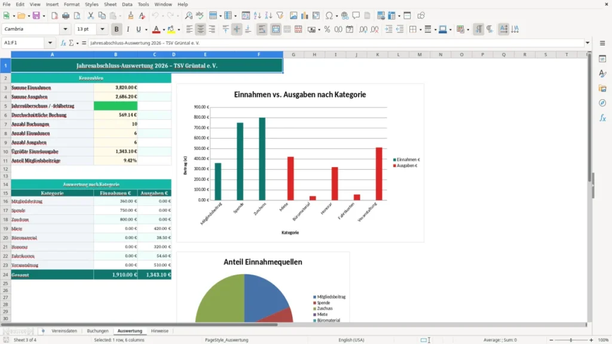Click the Insert Hyperlink icon
The image size is (612, 344).
pos(345,16)
